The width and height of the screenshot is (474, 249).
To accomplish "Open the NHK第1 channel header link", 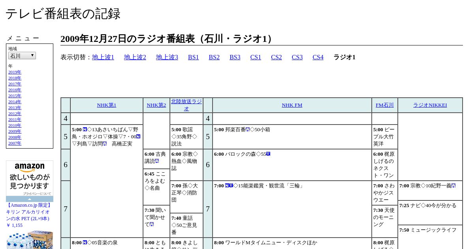I will (107, 105).
